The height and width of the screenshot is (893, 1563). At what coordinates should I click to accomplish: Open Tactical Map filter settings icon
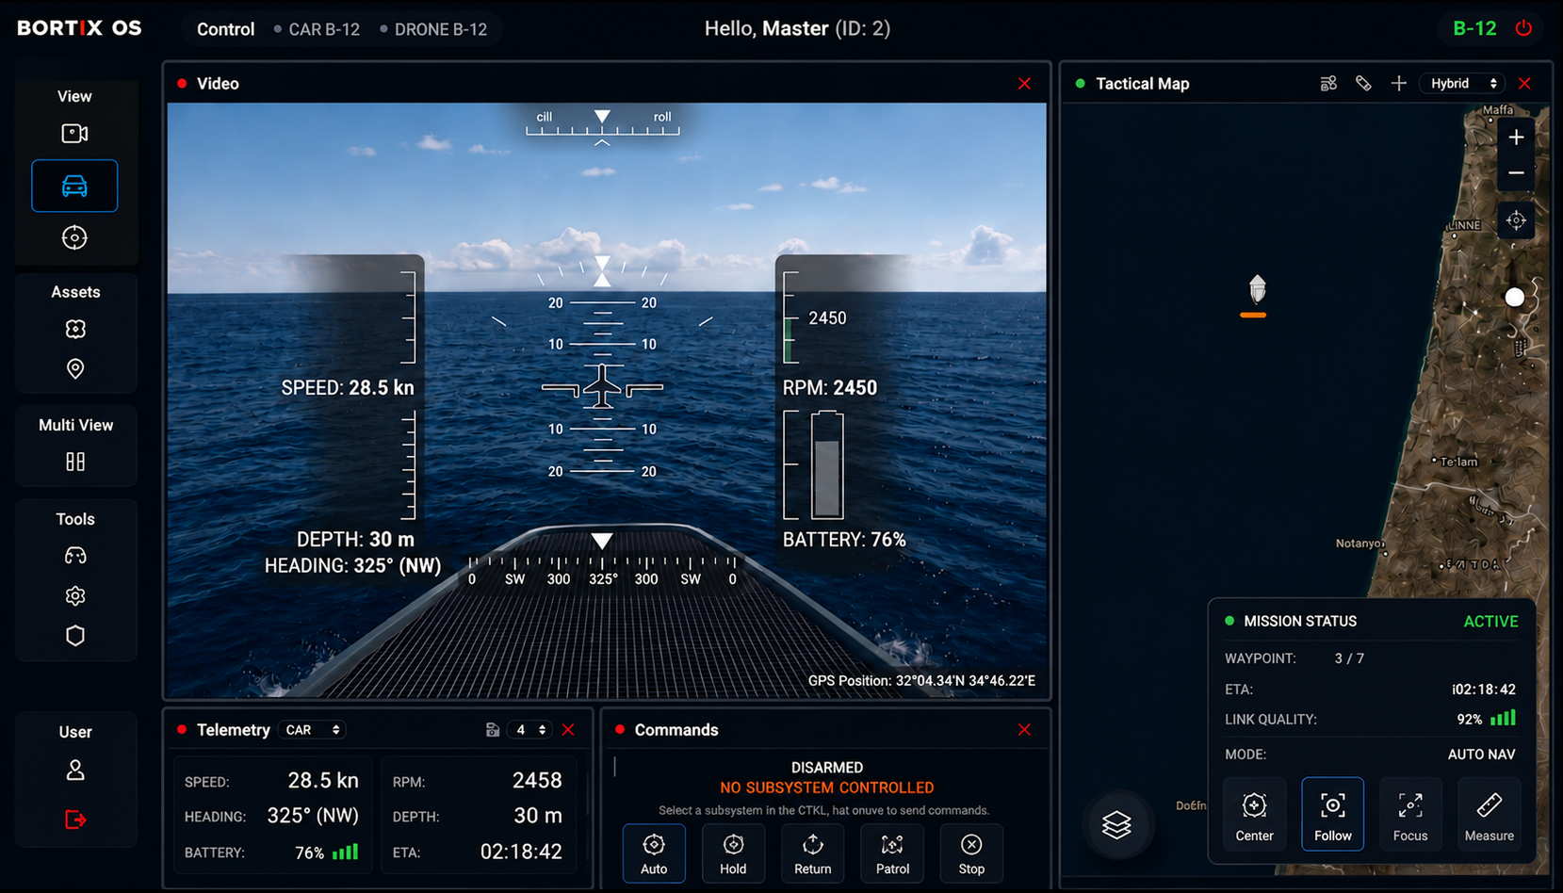[1328, 84]
